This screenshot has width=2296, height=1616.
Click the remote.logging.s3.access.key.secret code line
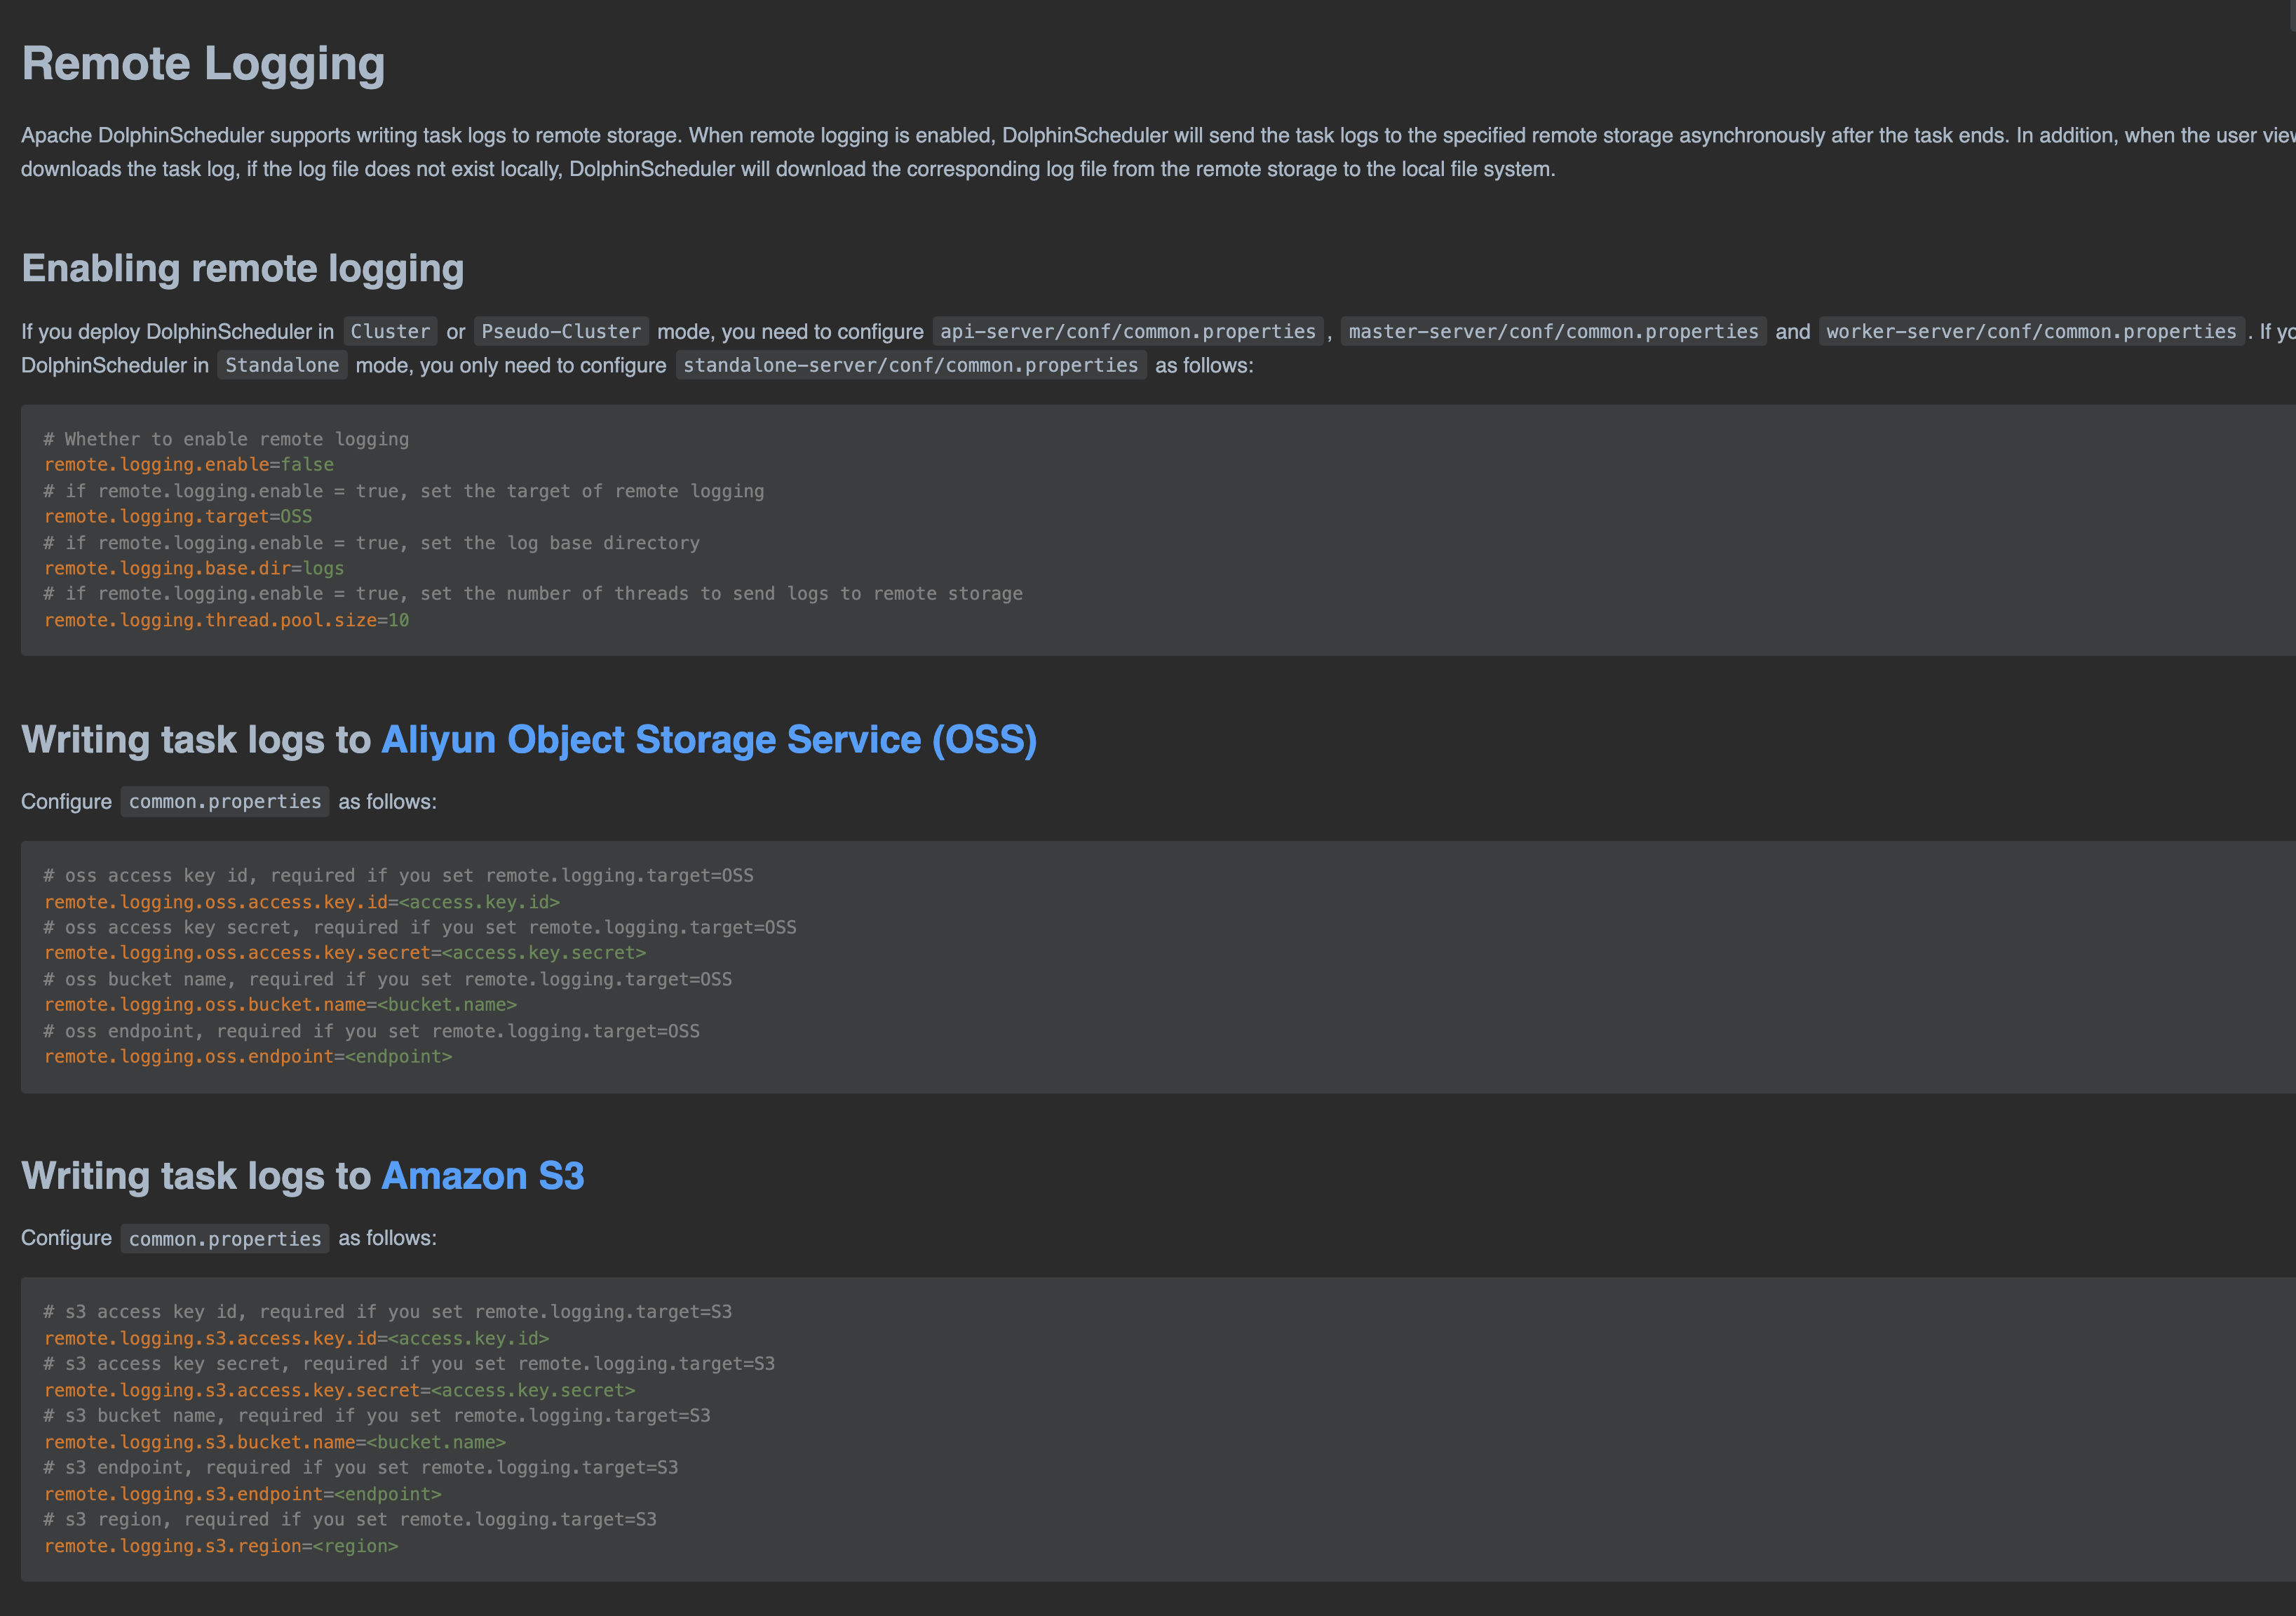tap(339, 1391)
